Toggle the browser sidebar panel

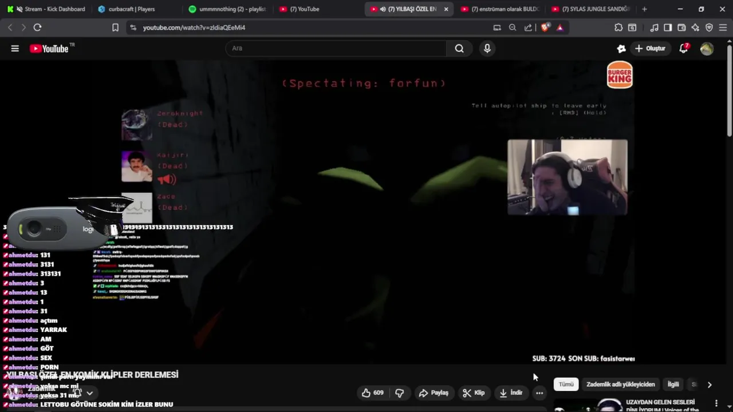[x=668, y=27]
